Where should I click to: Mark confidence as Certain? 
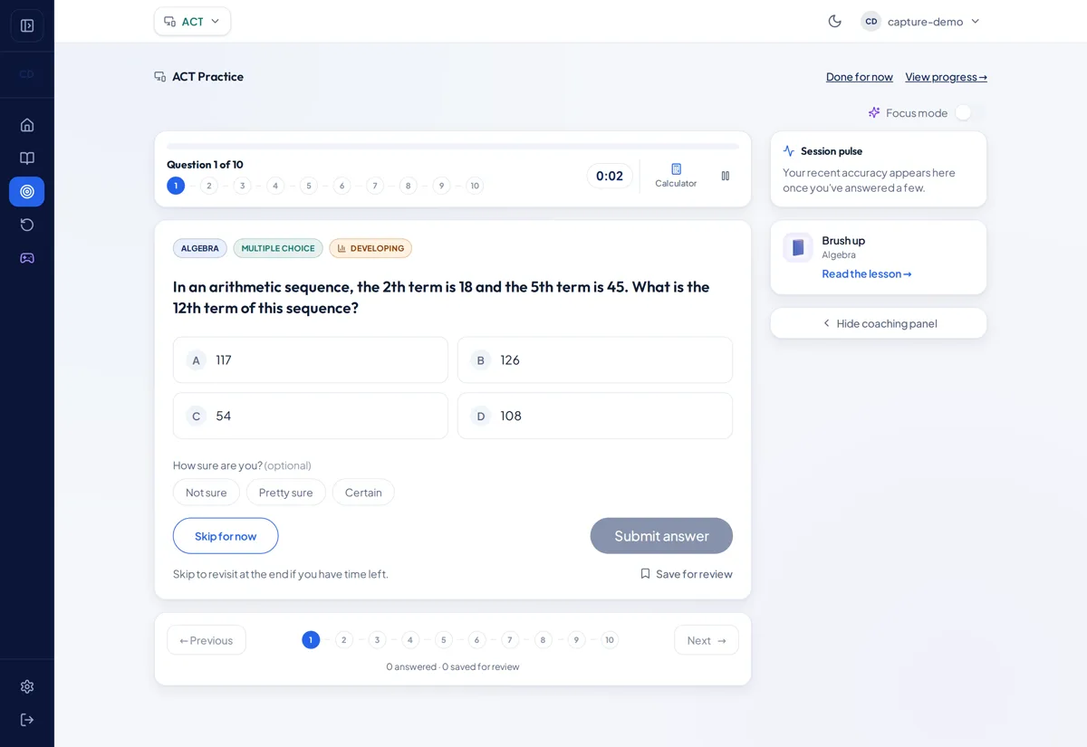click(x=363, y=493)
